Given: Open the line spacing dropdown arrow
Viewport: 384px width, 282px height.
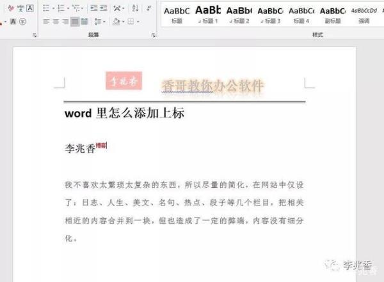Looking at the screenshot, I should click(104, 22).
